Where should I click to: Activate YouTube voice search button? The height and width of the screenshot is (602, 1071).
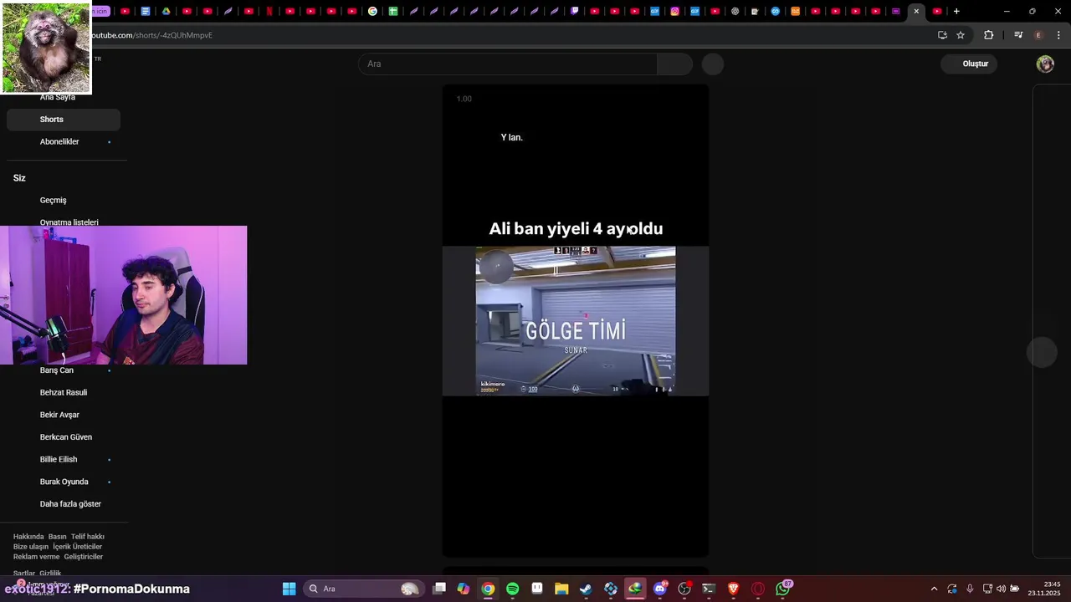713,64
